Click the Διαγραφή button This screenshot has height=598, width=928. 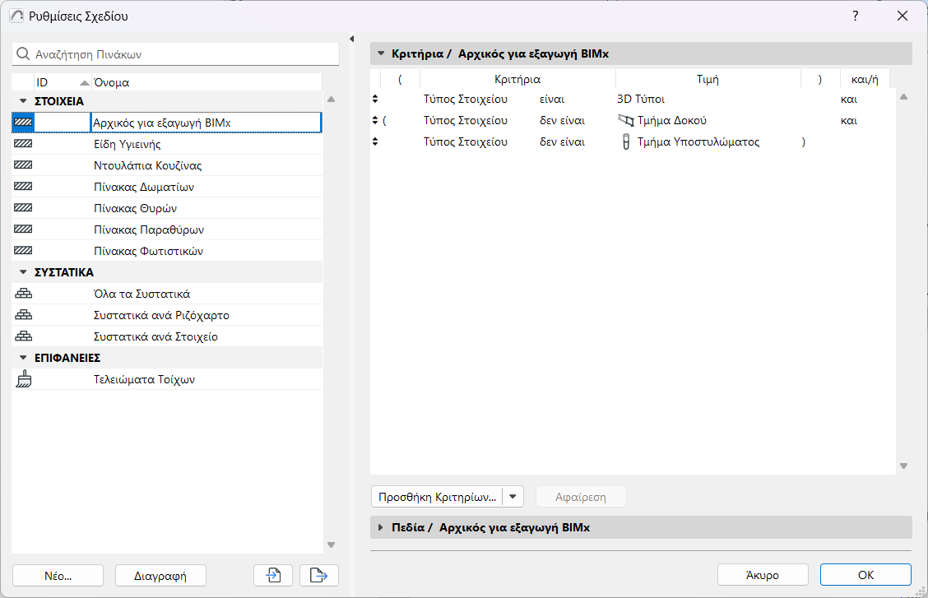tap(160, 576)
